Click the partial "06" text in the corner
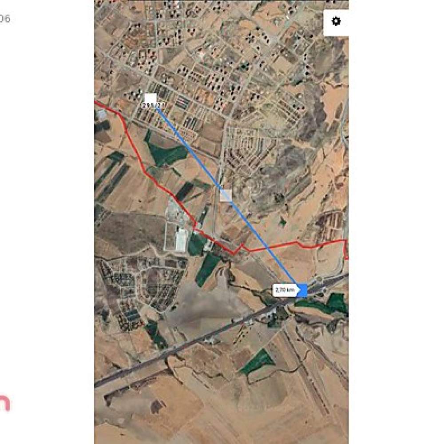444x444 pixels. (5, 19)
